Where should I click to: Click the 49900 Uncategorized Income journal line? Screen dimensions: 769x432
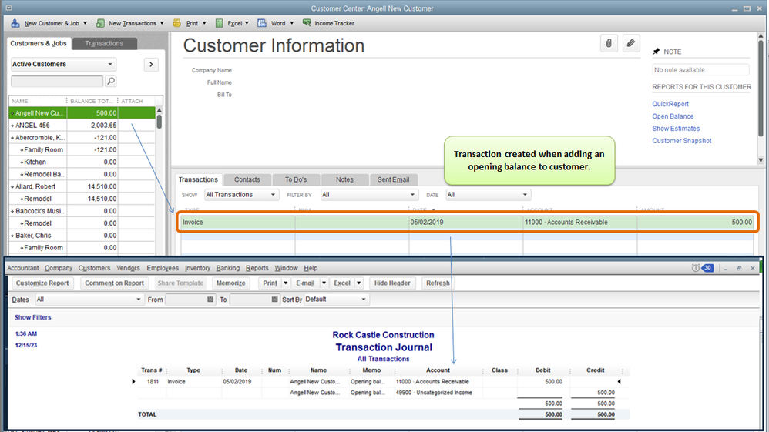tap(382, 392)
